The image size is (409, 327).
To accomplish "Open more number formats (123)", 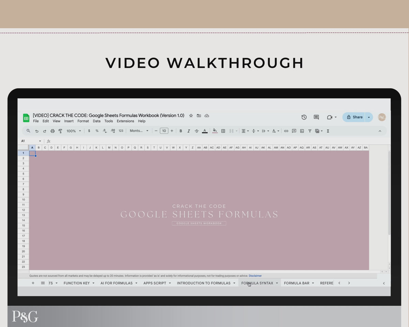I will click(x=121, y=131).
